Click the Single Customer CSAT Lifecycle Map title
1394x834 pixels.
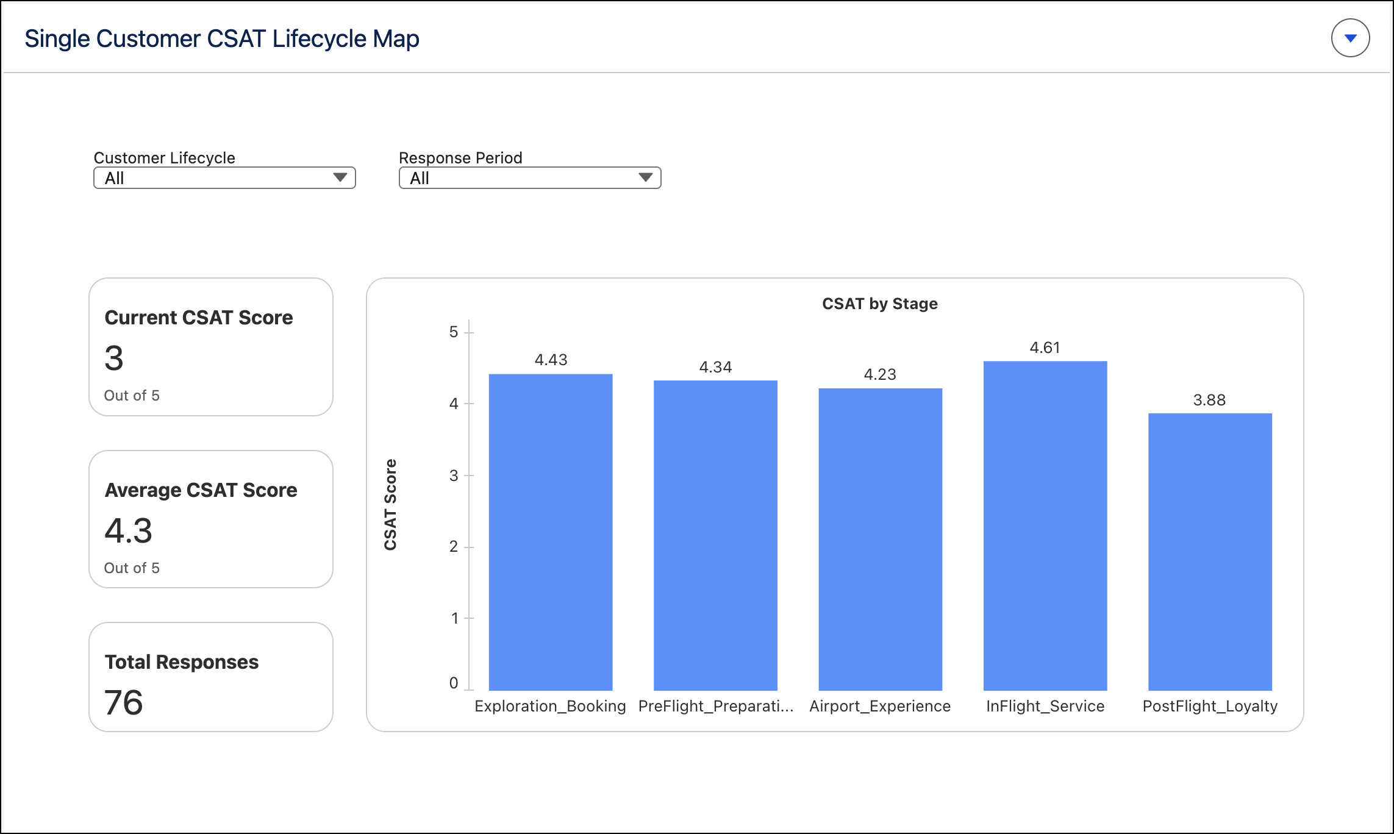(x=222, y=38)
